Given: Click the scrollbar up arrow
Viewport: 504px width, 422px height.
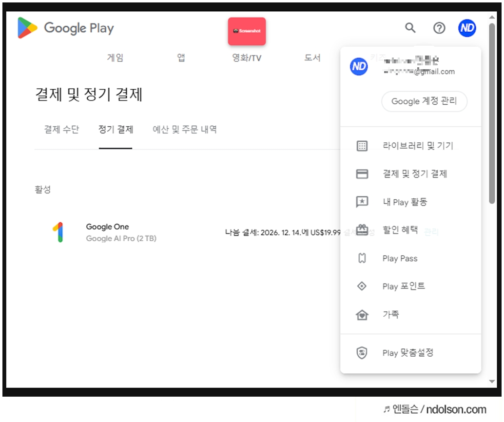Looking at the screenshot, I should pyautogui.click(x=492, y=17).
